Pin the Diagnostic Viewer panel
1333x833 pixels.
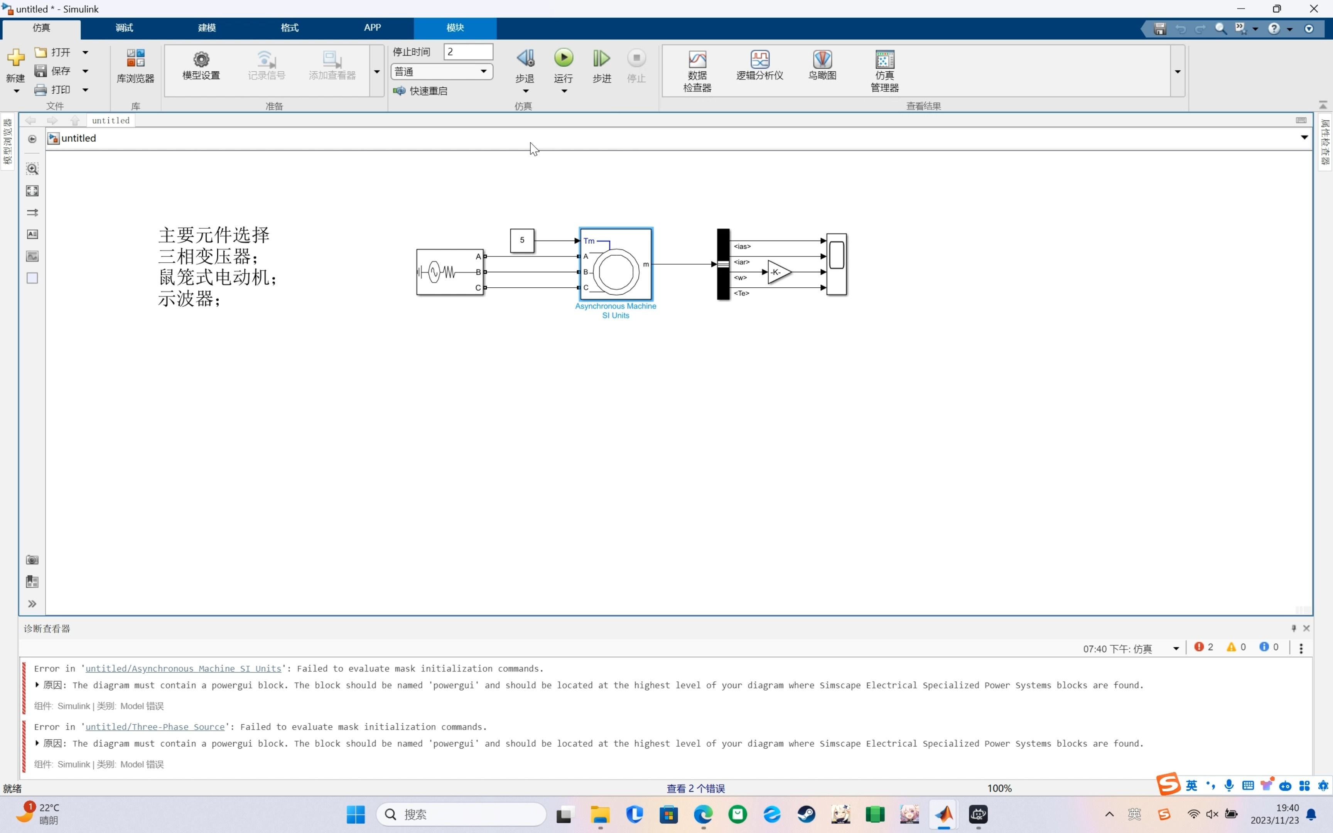click(x=1293, y=628)
